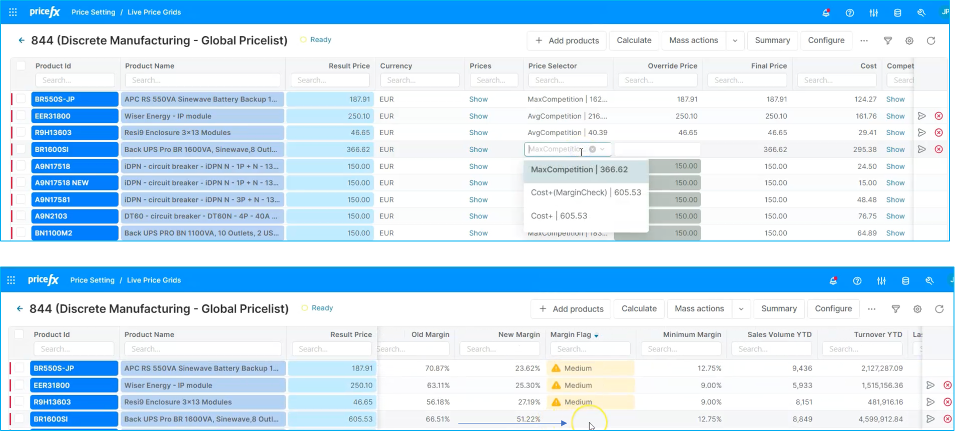Choose MaxCompetition | 366.62 option
This screenshot has width=955, height=431.
pos(586,170)
